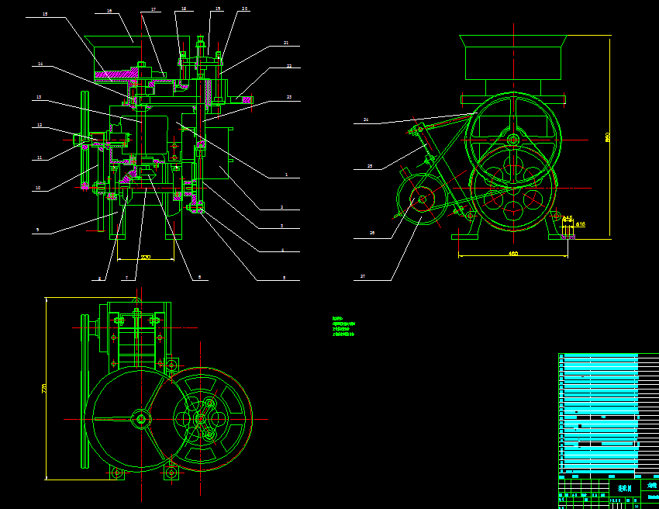The image size is (659, 509).
Task: Click the part callout number 22
Action: (x=289, y=66)
